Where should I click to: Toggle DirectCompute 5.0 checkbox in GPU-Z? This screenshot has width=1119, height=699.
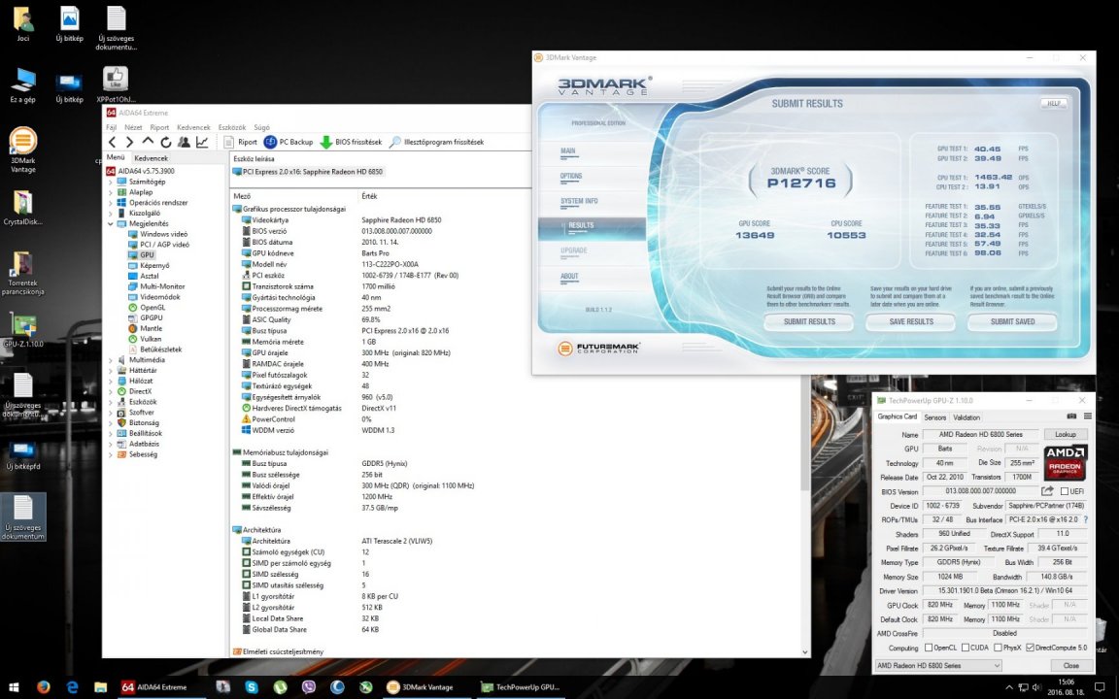coord(1030,648)
